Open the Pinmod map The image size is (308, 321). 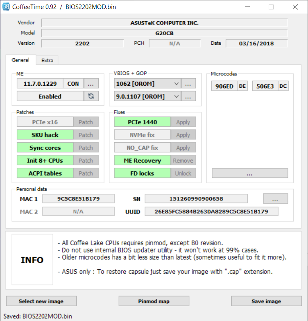click(x=154, y=301)
